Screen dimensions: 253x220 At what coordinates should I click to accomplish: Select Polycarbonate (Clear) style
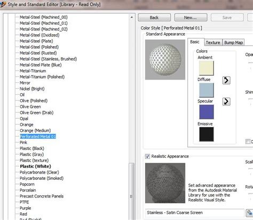click(39, 172)
